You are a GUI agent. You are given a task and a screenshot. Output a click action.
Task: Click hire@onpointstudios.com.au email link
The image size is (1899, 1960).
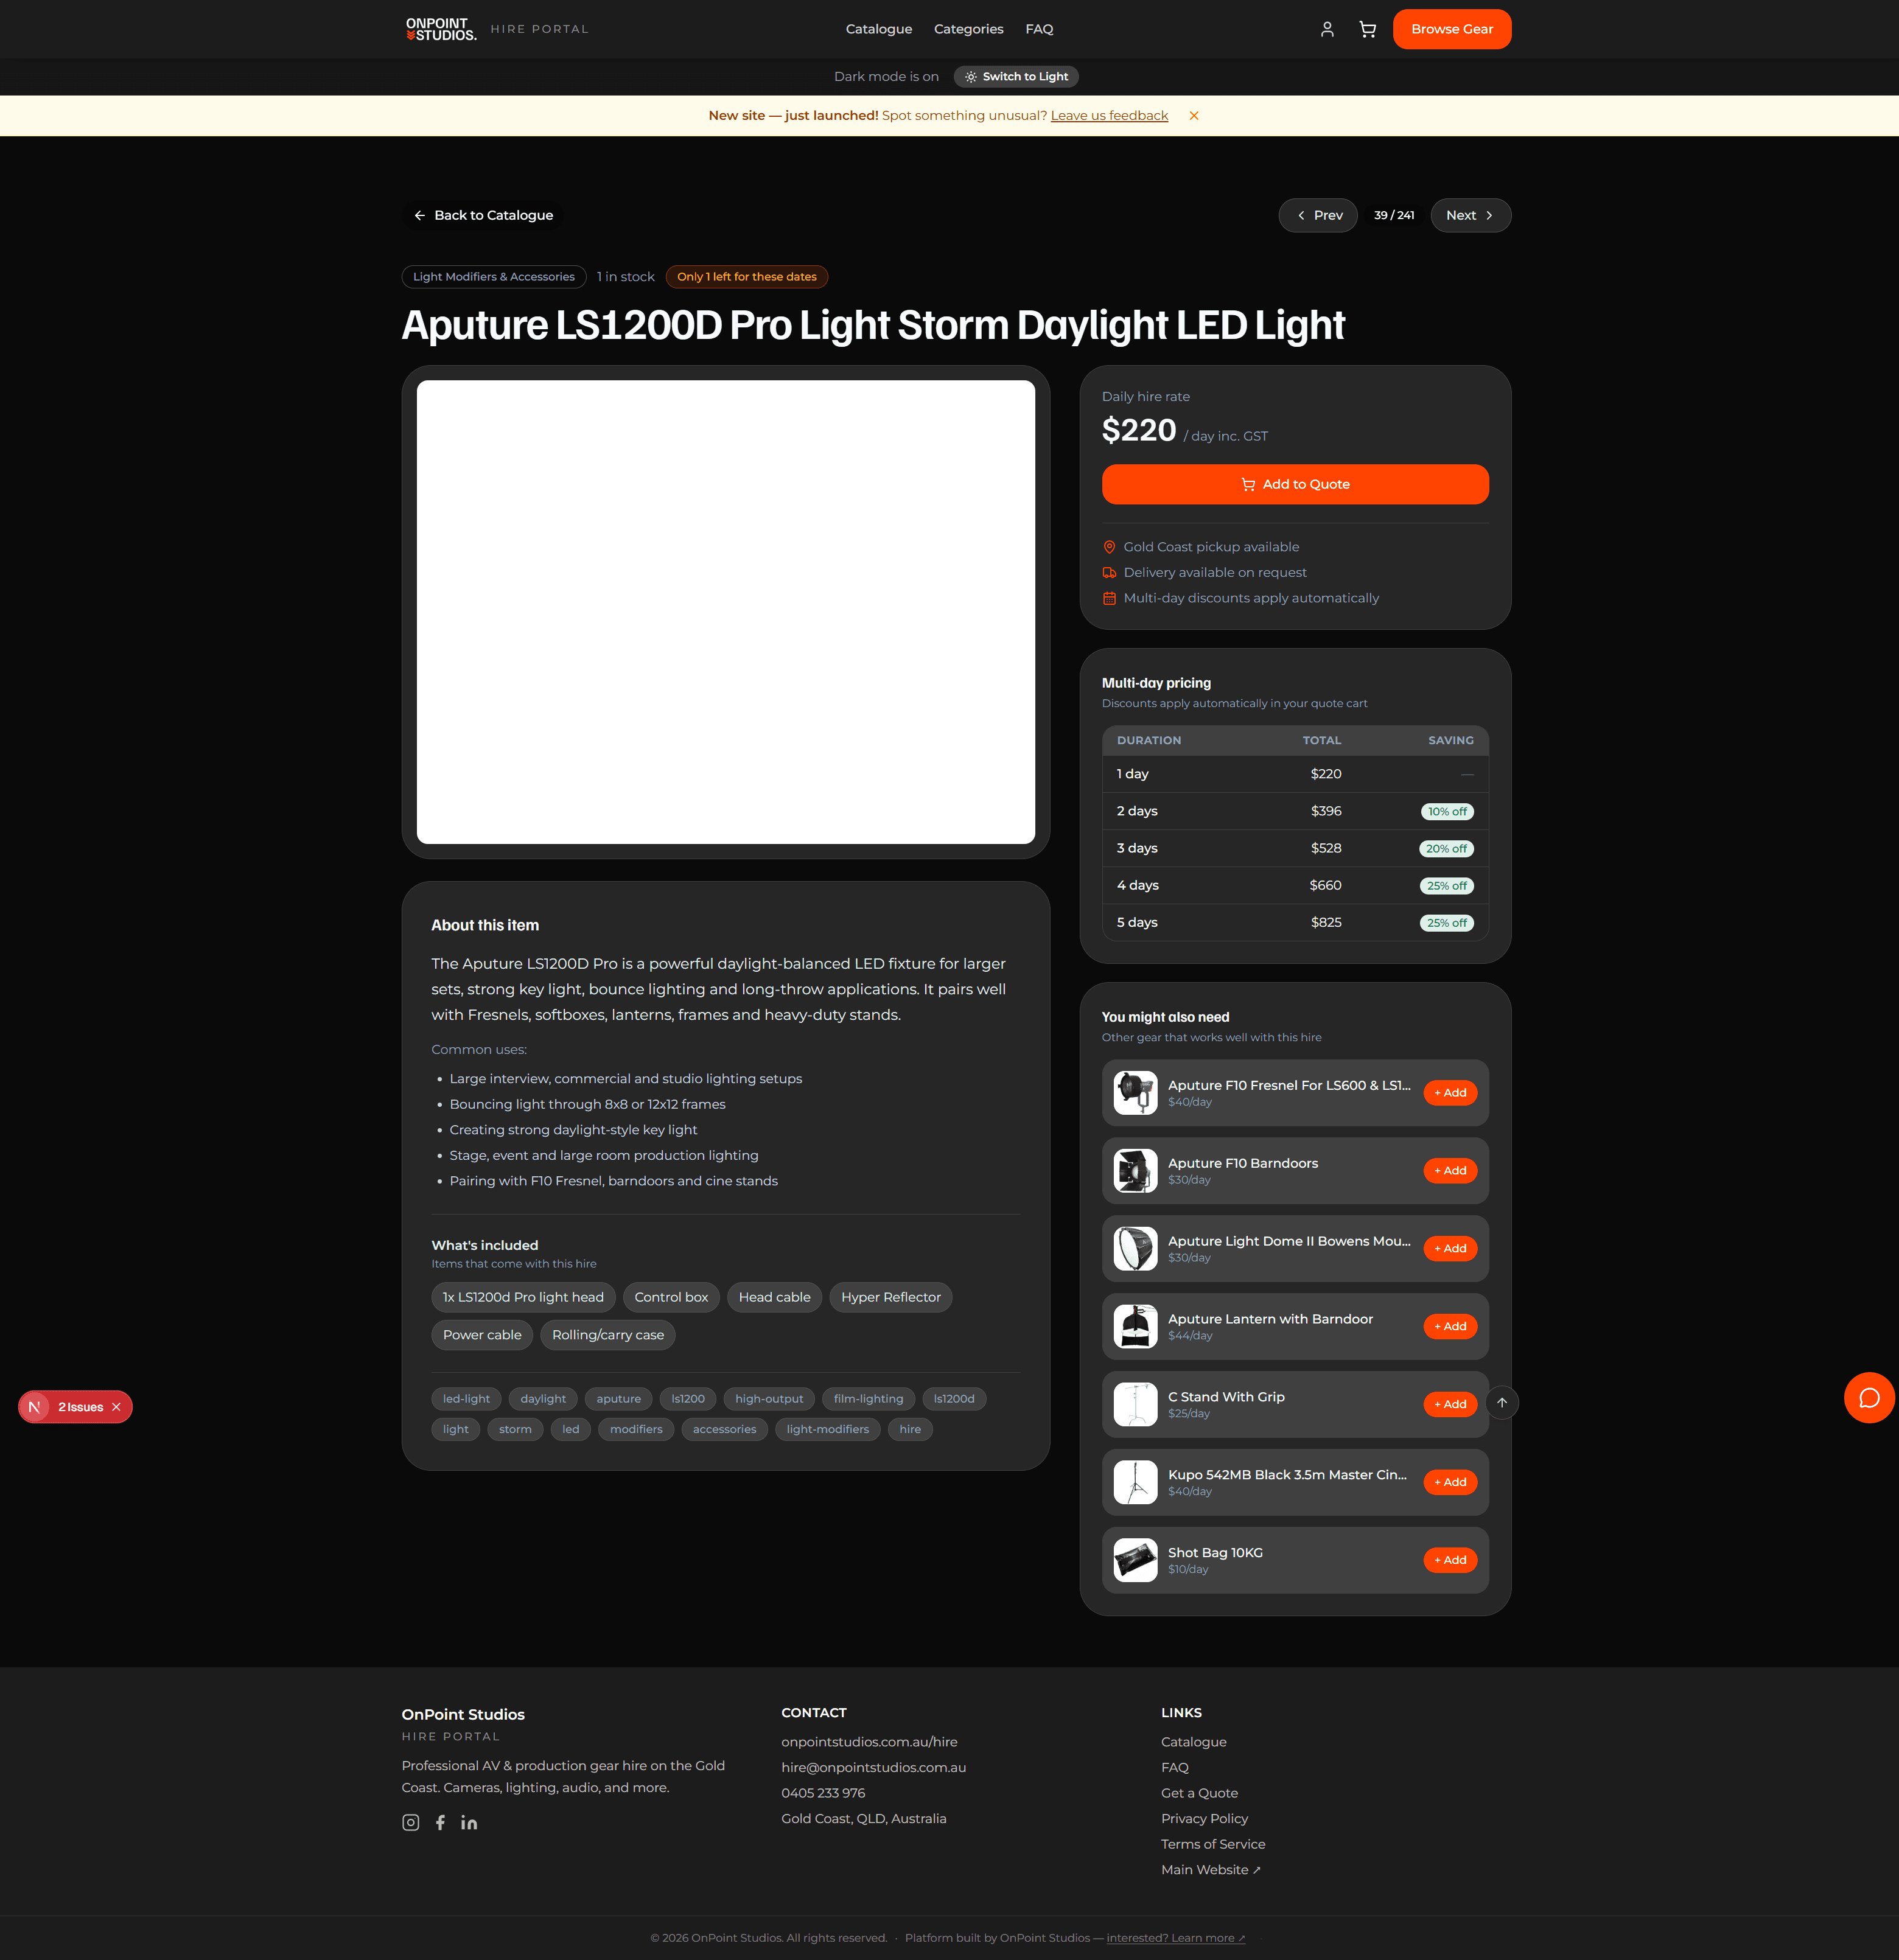pos(873,1768)
